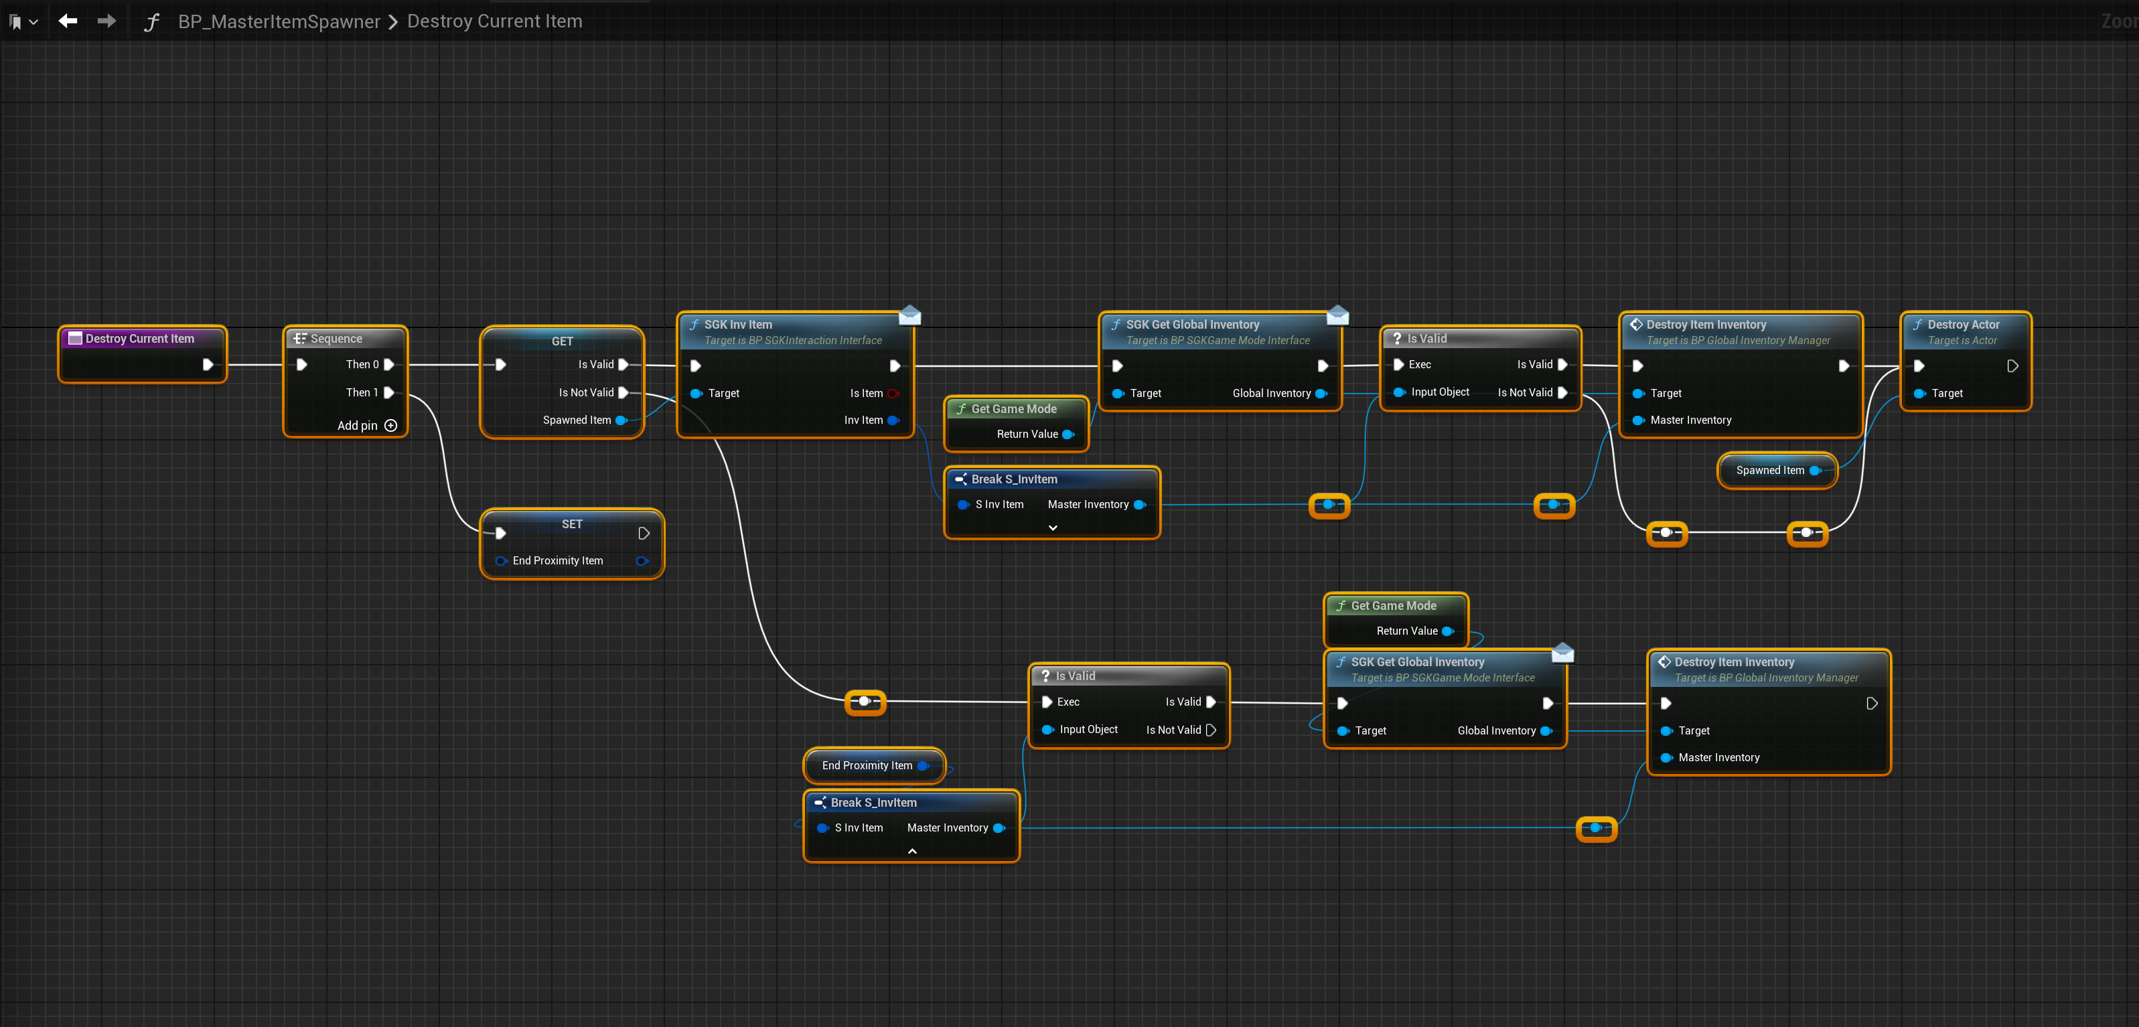Open BP_MasterItemSpawner breadcrumb link
This screenshot has width=2139, height=1027.
point(279,21)
